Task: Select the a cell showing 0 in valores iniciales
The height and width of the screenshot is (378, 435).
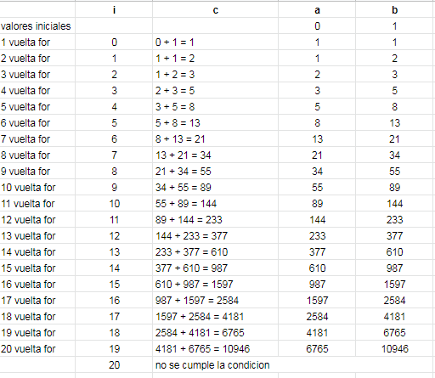Action: coord(317,25)
